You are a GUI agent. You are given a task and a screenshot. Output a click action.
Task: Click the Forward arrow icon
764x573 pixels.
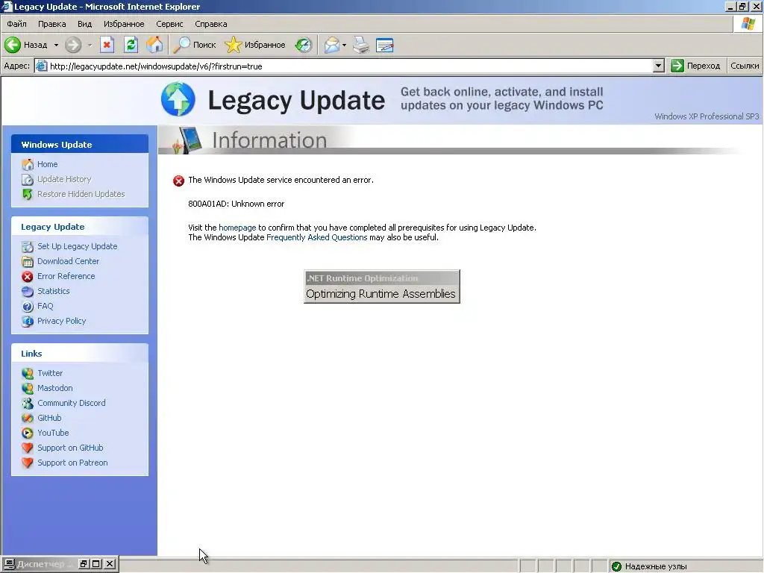73,45
